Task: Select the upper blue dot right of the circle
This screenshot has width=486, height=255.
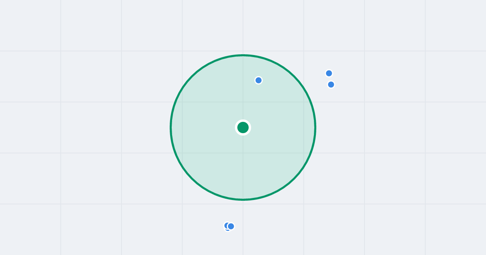Action: pyautogui.click(x=329, y=73)
